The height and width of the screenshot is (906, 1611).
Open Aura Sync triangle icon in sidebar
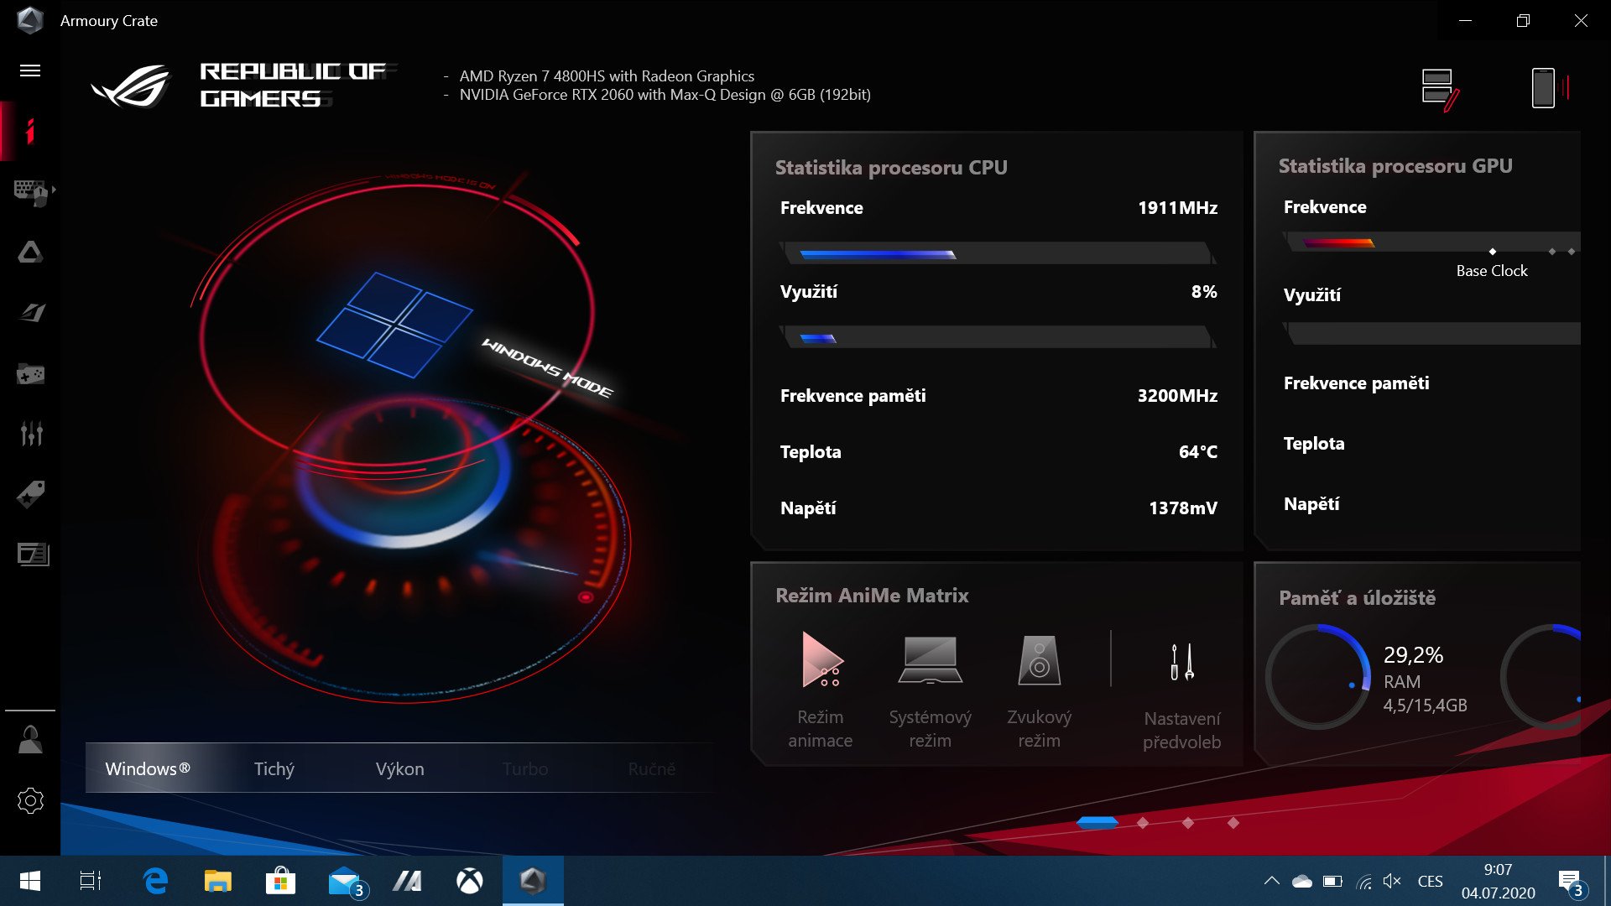tap(30, 252)
